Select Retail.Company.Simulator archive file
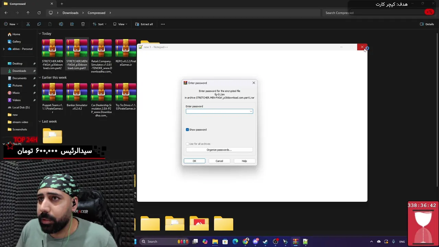This screenshot has height=247, width=439. [x=101, y=56]
